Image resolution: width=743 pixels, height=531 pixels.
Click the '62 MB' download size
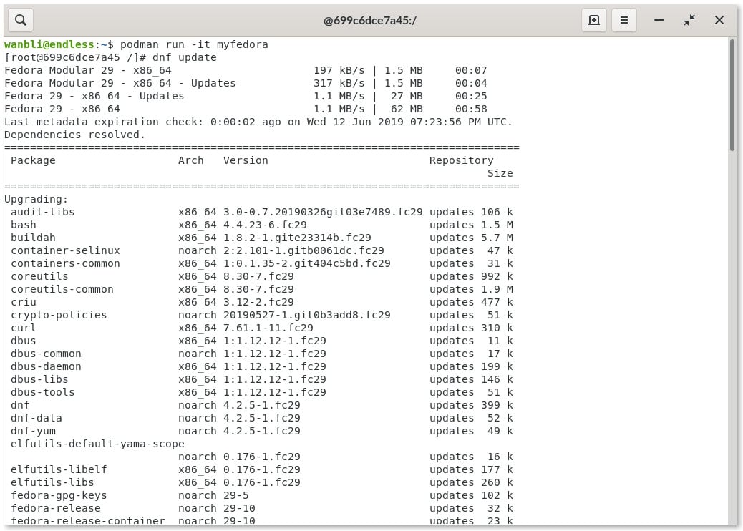point(407,109)
